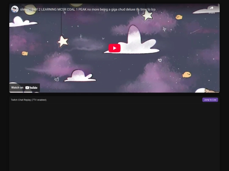229x171 pixels.
Task: Play the embedded YouTube video
Action: coord(114,48)
